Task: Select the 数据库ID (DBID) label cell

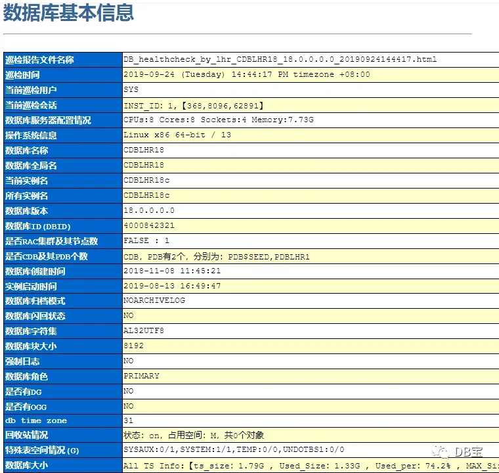Action: tap(63, 226)
